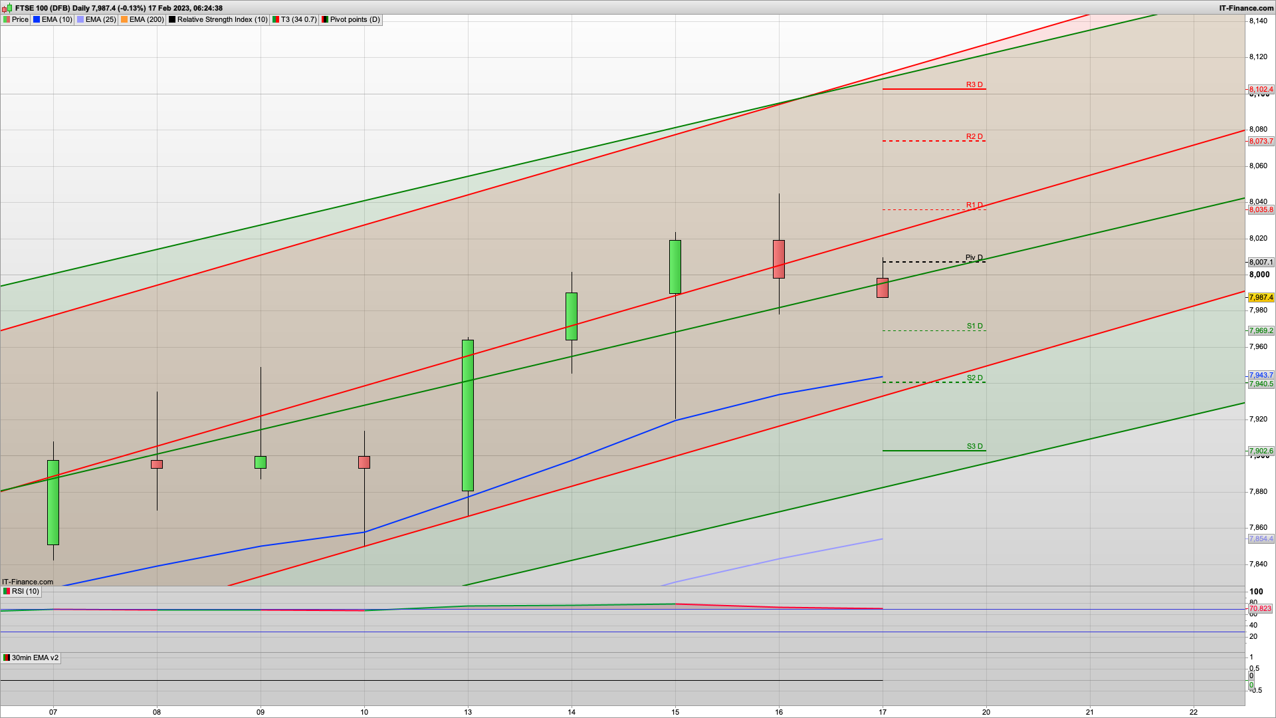1276x718 pixels.
Task: Click the blue EMA (10) swatch
Action: coord(37,20)
